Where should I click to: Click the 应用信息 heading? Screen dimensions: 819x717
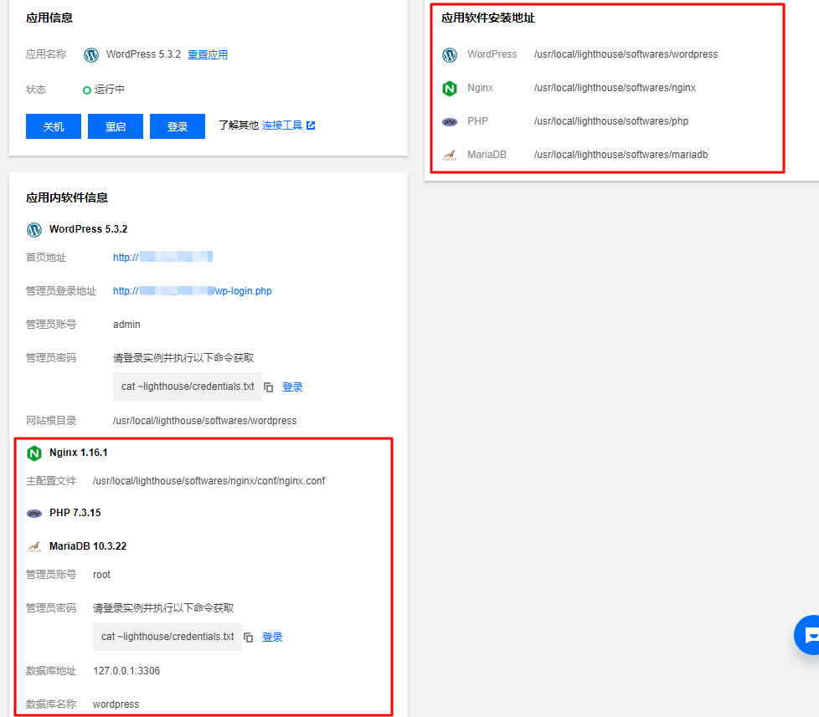pyautogui.click(x=49, y=18)
